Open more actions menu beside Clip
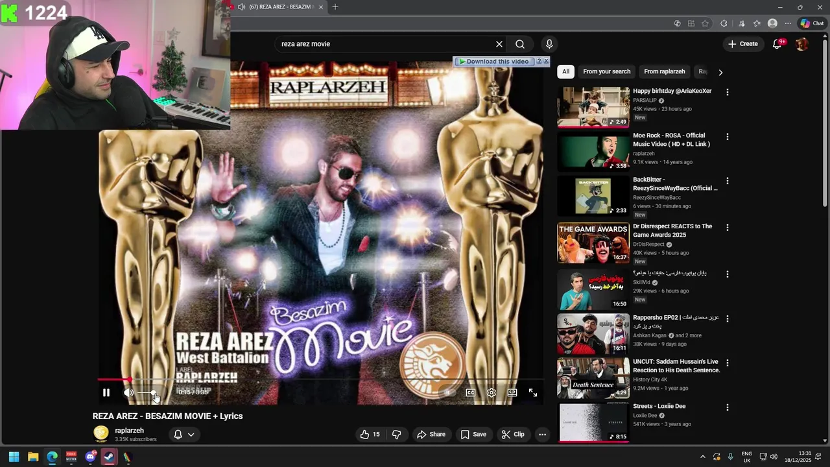Screen dimensions: 830x467 pos(542,435)
